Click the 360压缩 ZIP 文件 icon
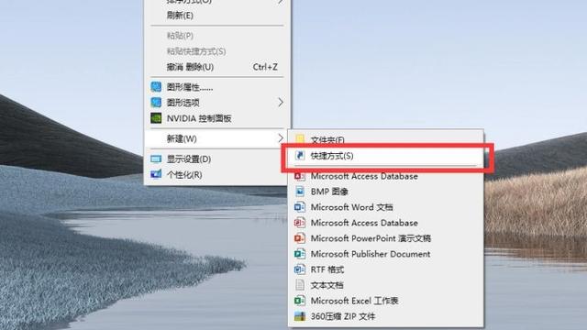The width and height of the screenshot is (587, 330). point(300,316)
